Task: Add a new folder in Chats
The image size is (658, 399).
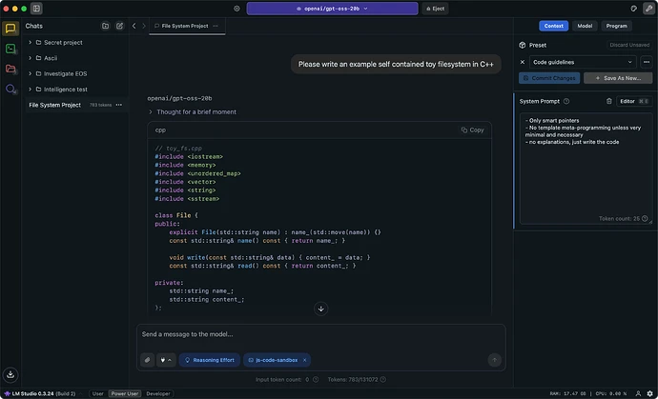Action: [x=105, y=26]
